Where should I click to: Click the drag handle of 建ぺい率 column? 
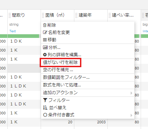tap(110, 15)
